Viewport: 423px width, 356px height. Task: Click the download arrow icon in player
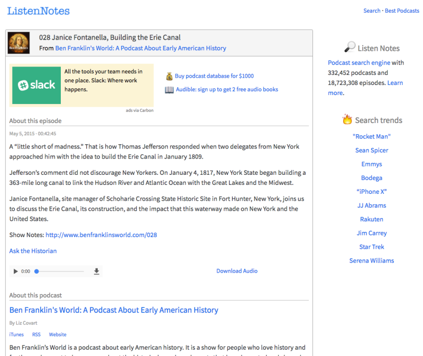(x=96, y=271)
